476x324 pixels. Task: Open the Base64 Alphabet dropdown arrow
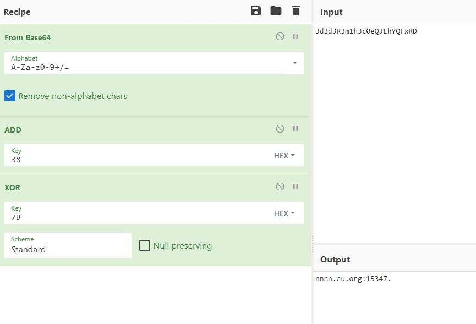tap(294, 63)
